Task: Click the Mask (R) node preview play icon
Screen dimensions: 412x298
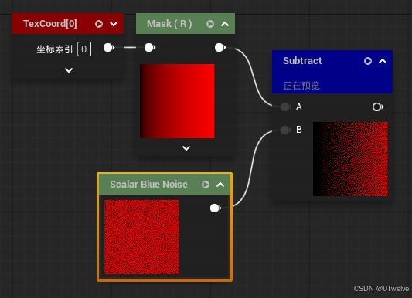Action: 210,24
